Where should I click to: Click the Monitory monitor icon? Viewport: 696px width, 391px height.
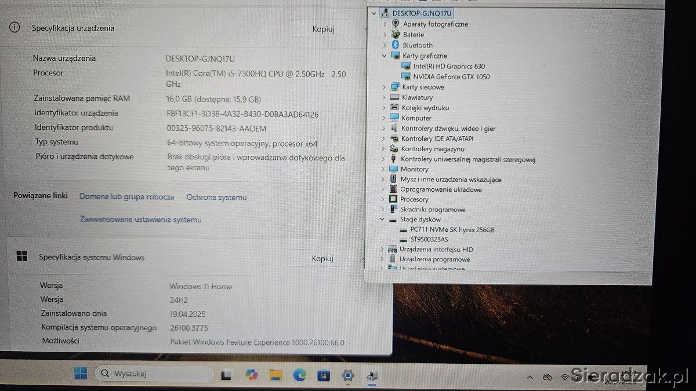tap(394, 169)
